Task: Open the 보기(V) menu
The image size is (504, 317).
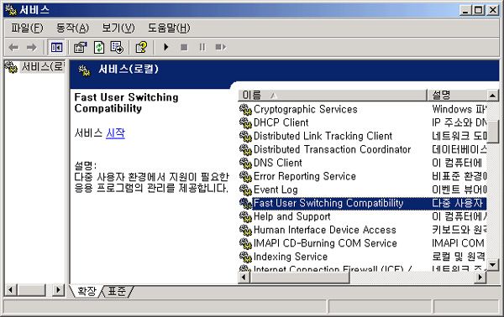Action: [118, 29]
